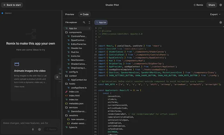Open app settings gear in top bar

coord(220,5)
